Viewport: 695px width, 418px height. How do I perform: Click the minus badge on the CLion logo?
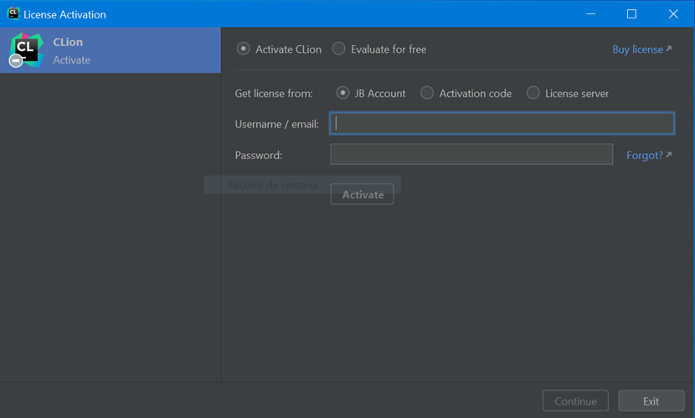[x=16, y=60]
